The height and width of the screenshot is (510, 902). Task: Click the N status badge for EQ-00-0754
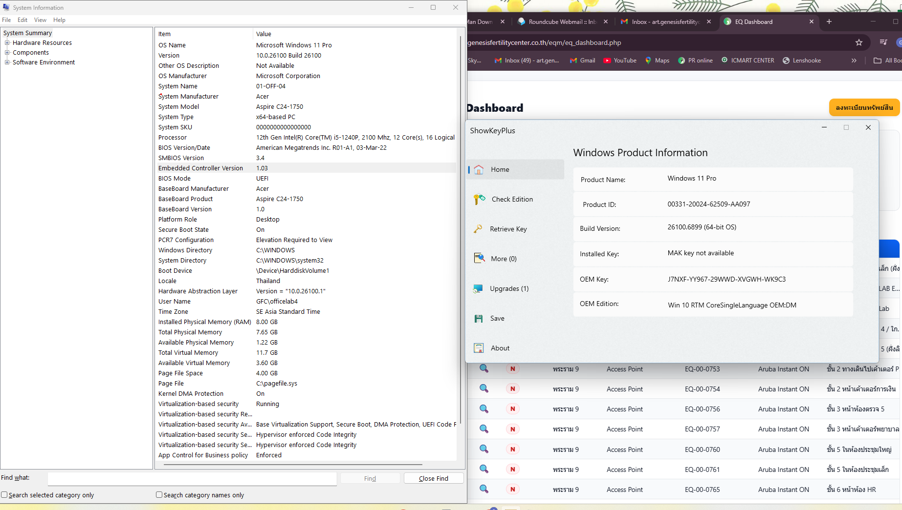click(x=512, y=389)
